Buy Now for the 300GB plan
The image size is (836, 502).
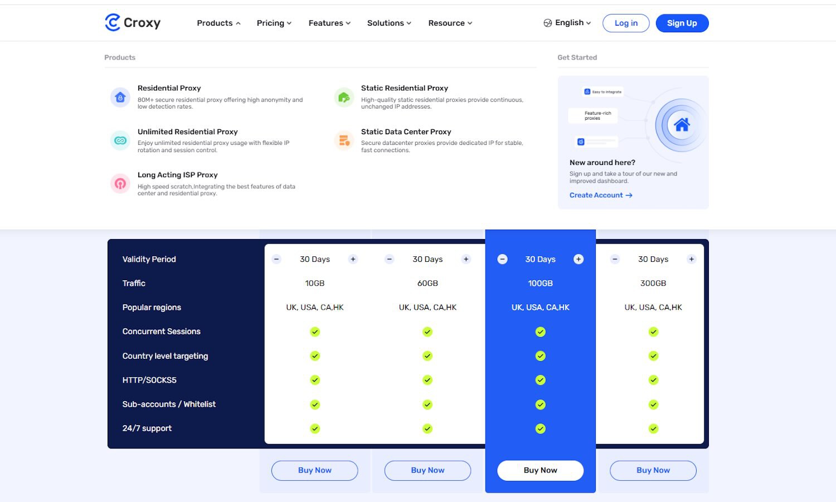point(653,470)
